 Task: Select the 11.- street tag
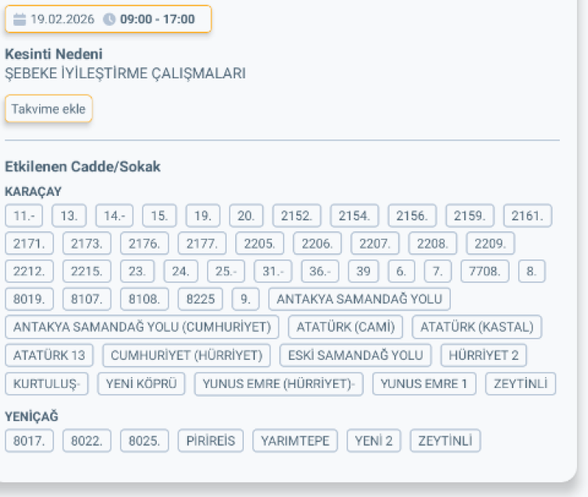click(x=24, y=216)
